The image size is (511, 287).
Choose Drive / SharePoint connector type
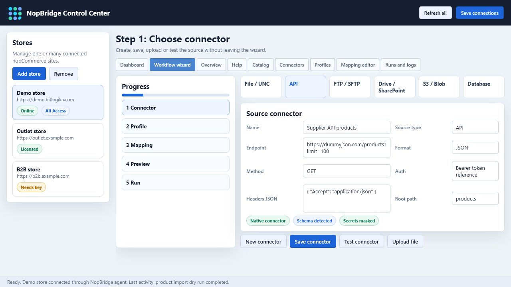tap(395, 87)
